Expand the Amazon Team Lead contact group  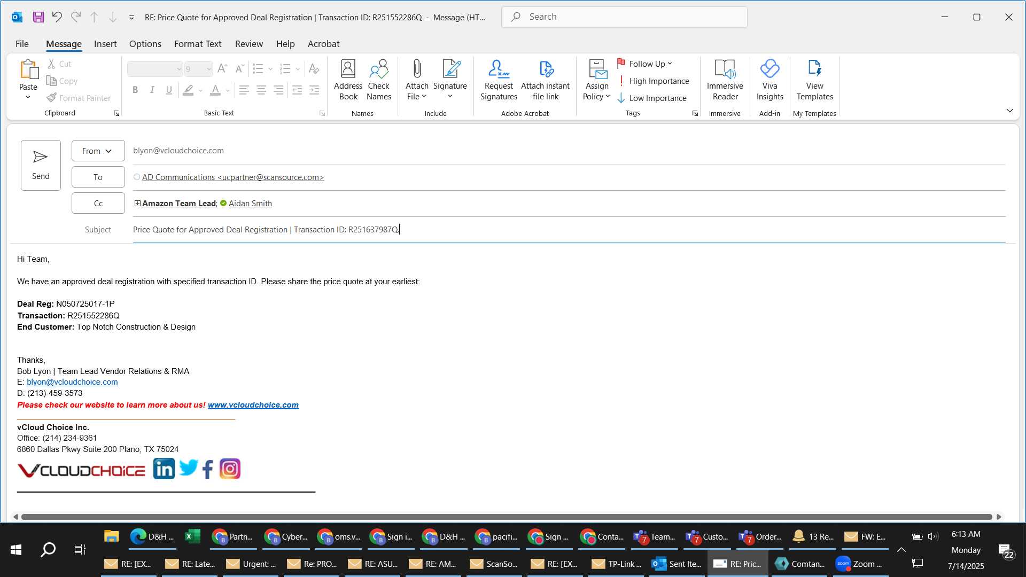tap(137, 203)
